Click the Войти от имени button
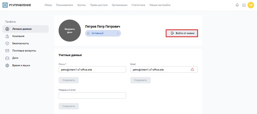The height and width of the screenshot is (114, 257). [x=182, y=33]
